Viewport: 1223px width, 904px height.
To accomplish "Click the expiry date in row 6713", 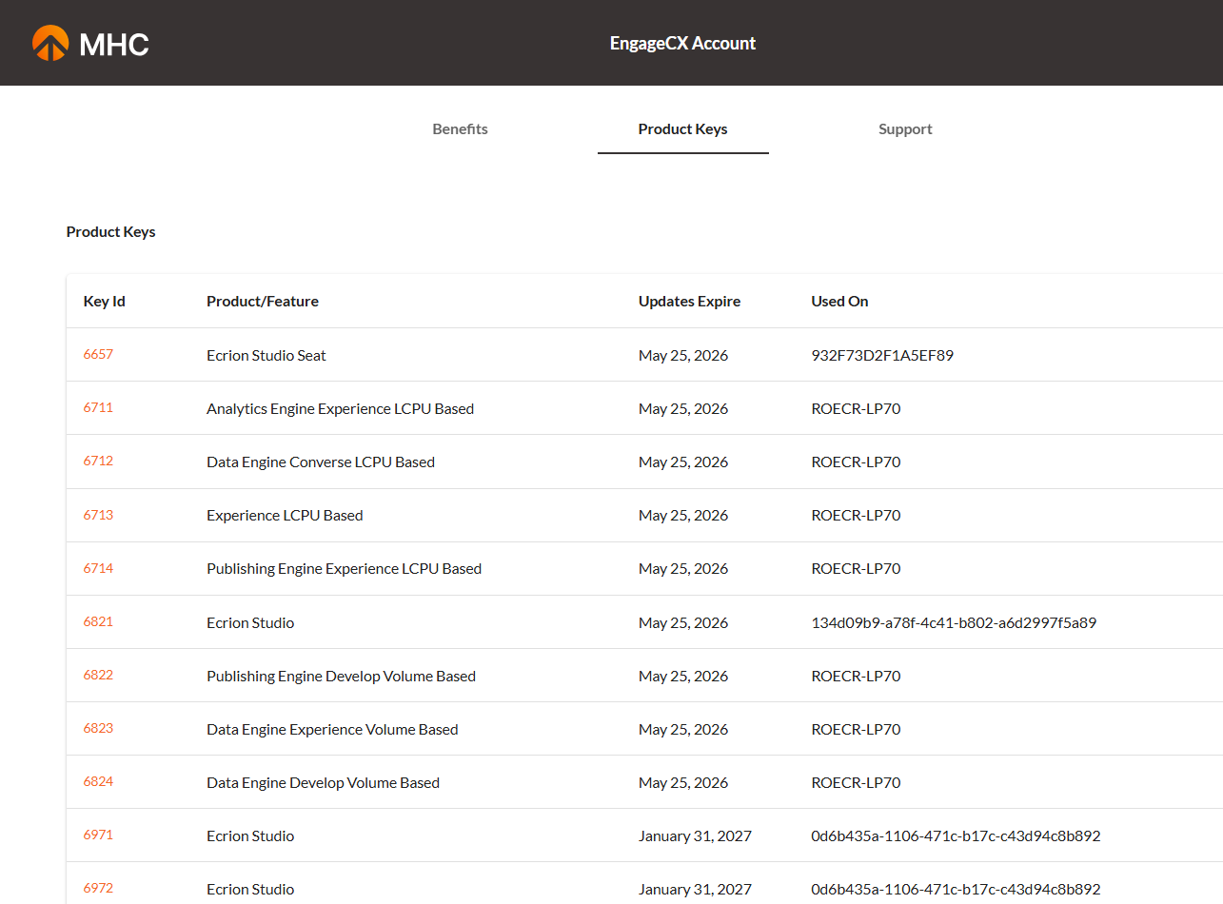I will [x=683, y=515].
